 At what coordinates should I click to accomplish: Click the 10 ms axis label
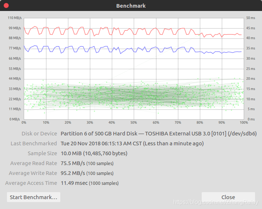pyautogui.click(x=251, y=99)
